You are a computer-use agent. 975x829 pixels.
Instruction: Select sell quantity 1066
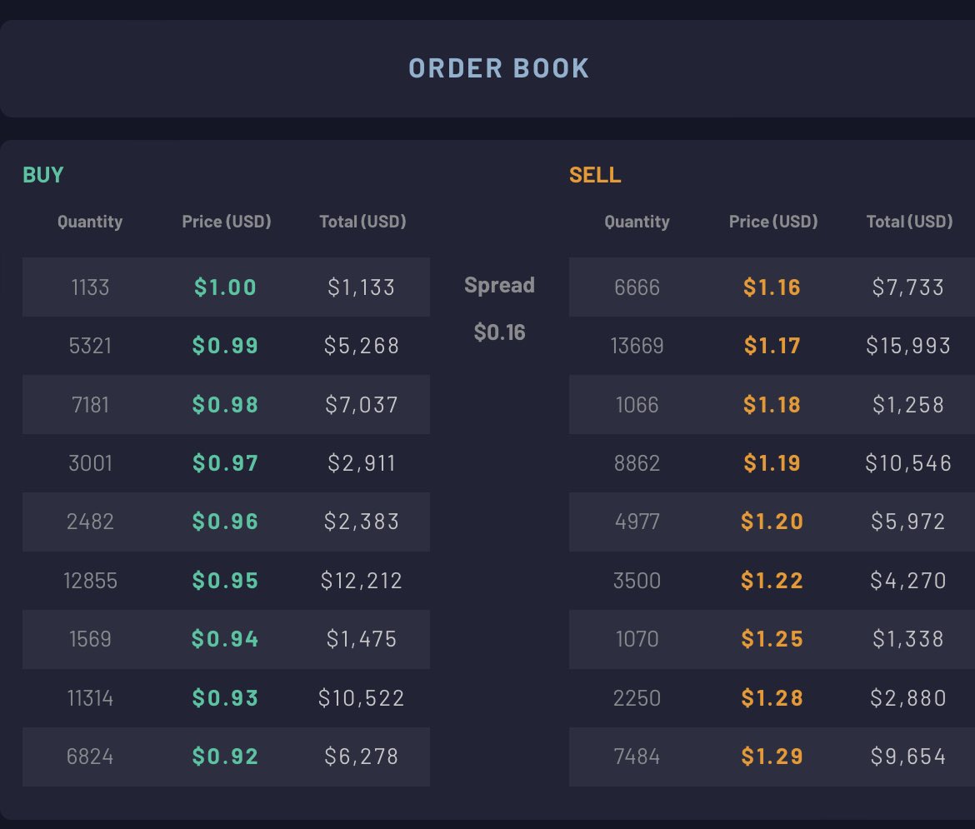pyautogui.click(x=637, y=405)
